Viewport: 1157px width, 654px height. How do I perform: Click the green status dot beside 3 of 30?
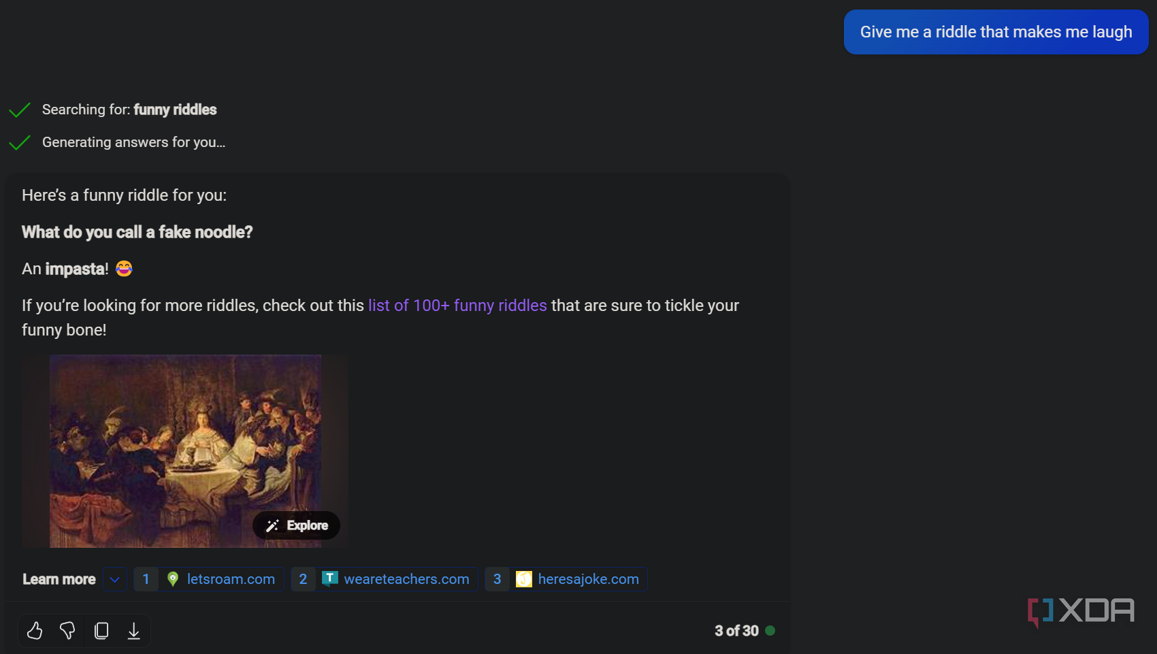770,631
